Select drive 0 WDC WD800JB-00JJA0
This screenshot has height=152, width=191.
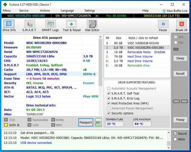[137, 43]
